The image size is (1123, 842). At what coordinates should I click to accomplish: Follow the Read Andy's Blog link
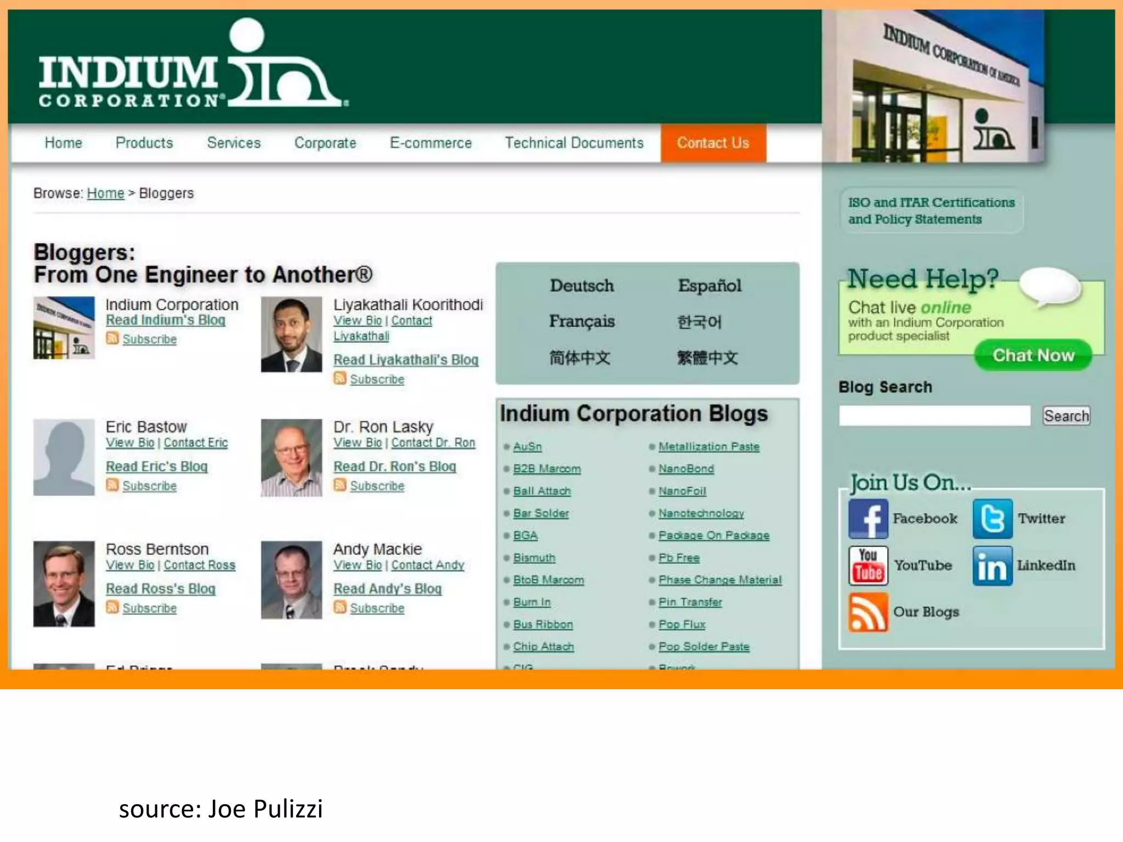click(x=388, y=589)
